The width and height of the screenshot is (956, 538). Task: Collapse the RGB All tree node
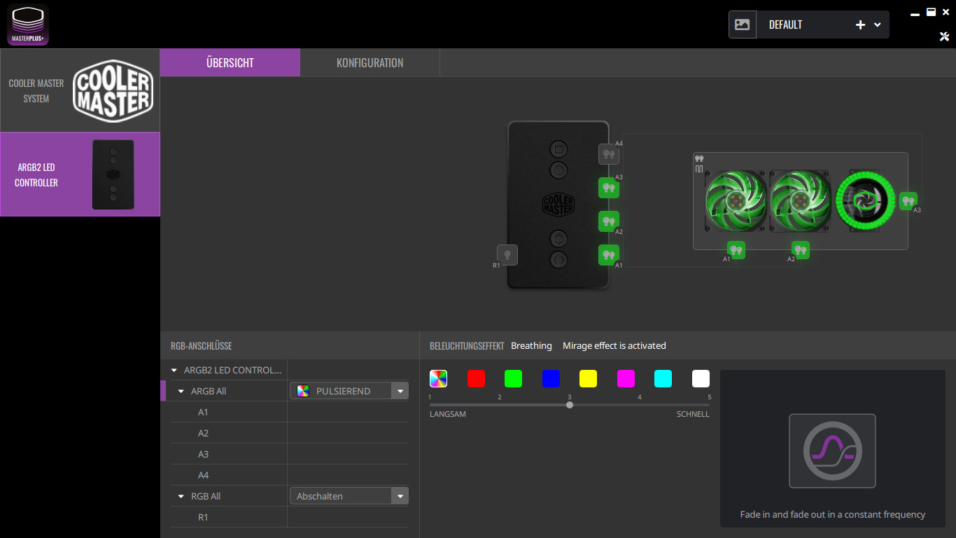(181, 496)
